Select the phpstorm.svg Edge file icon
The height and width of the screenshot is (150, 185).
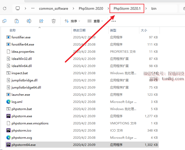[x=8, y=137]
